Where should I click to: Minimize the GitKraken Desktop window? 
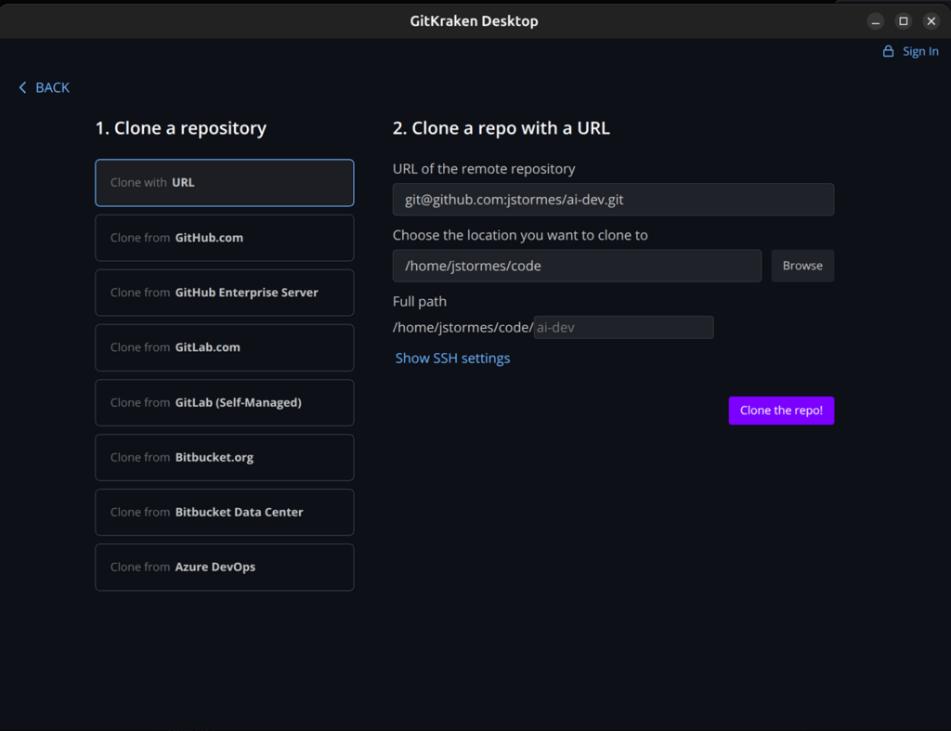[875, 20]
